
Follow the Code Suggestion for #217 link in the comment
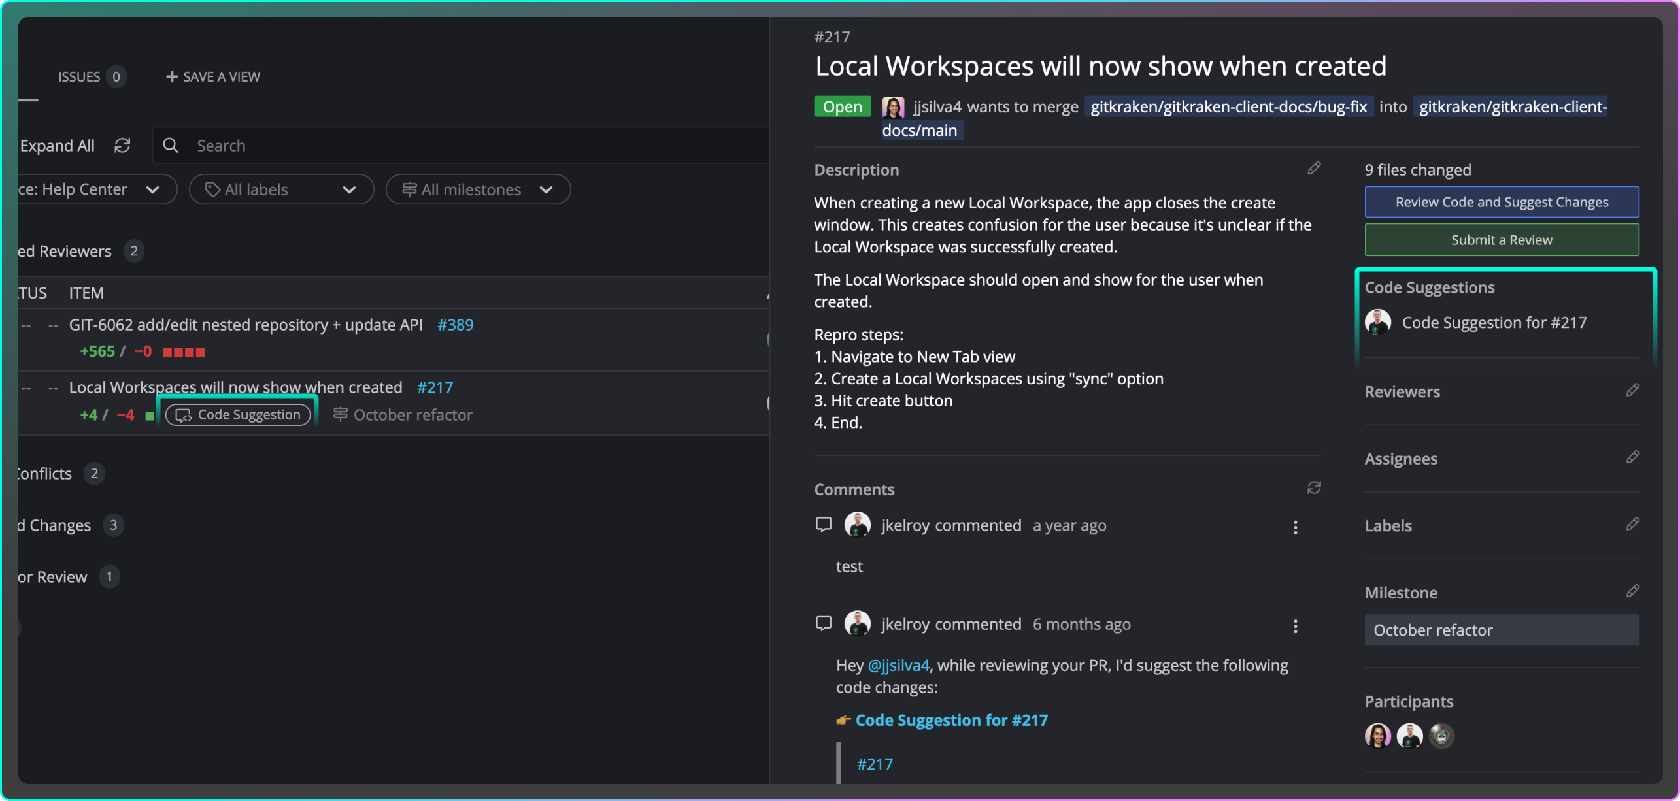(x=952, y=719)
